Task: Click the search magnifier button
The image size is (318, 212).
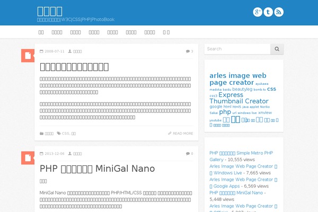Action: point(277,49)
